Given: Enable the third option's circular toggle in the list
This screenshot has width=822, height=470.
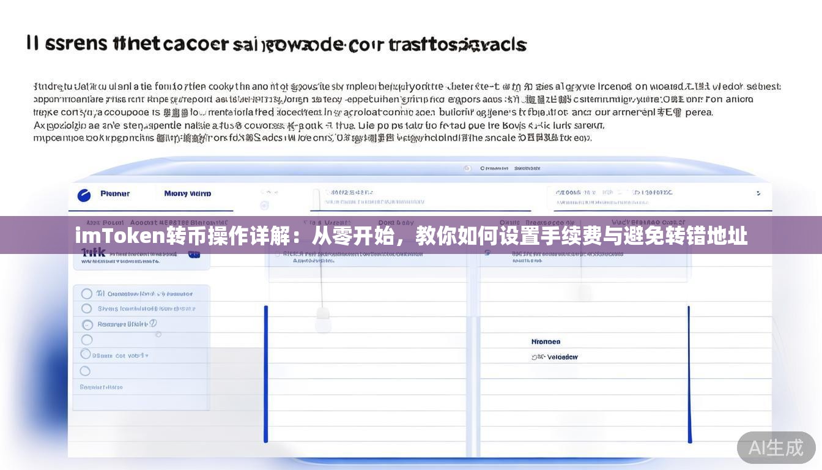Looking at the screenshot, I should click(87, 324).
